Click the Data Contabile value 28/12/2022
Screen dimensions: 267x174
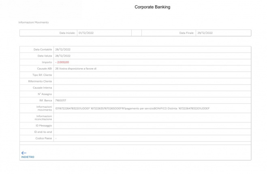point(63,49)
